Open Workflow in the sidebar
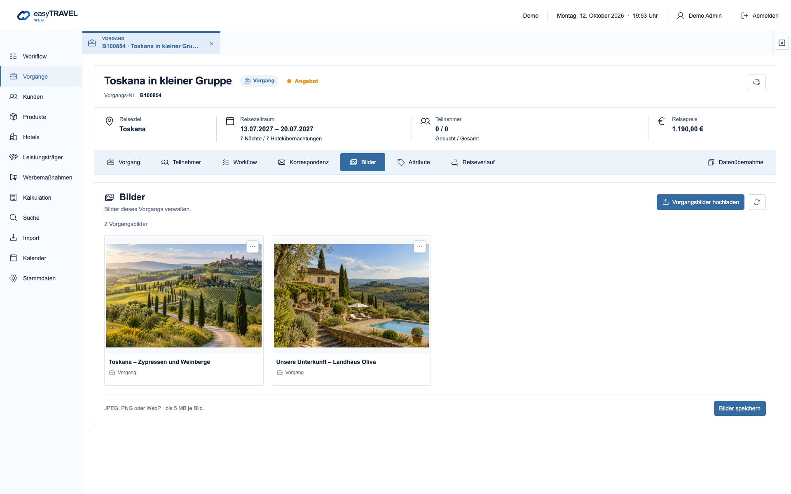 tap(41, 56)
